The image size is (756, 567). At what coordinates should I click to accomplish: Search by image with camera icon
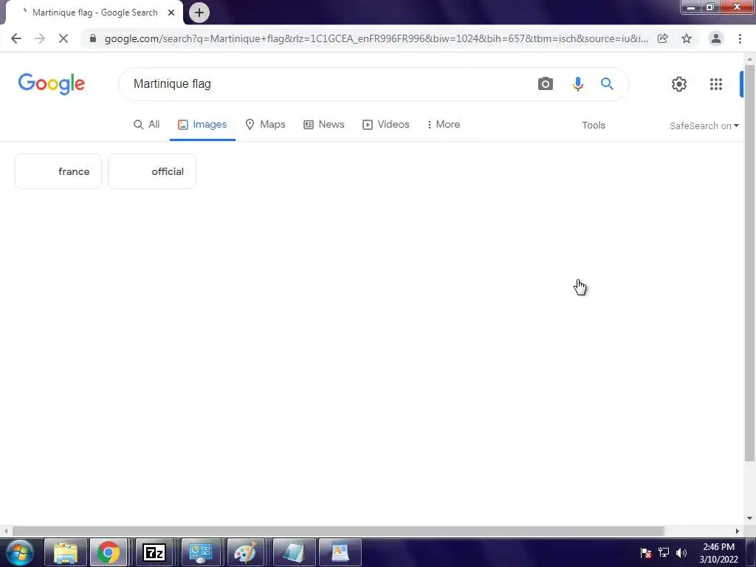pyautogui.click(x=546, y=84)
